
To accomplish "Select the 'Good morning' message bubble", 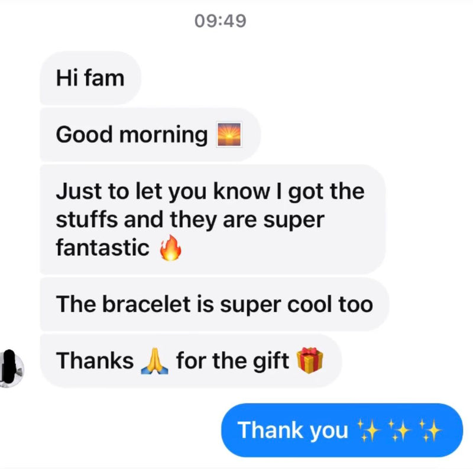I will coord(150,135).
